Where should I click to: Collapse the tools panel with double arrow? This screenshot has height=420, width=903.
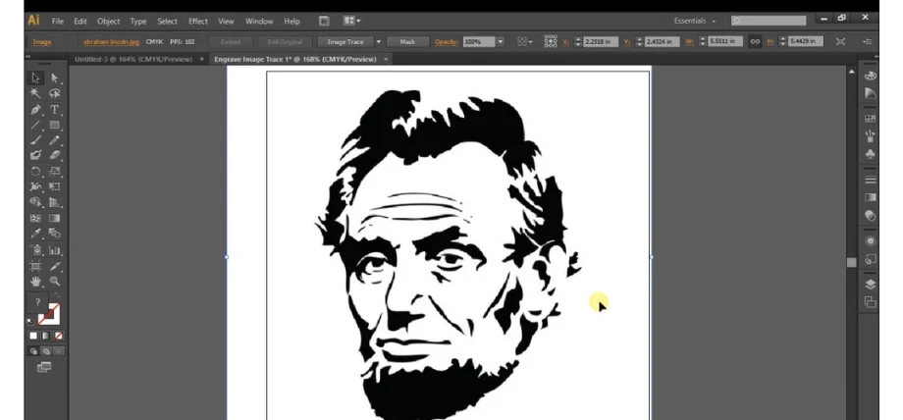(x=27, y=57)
